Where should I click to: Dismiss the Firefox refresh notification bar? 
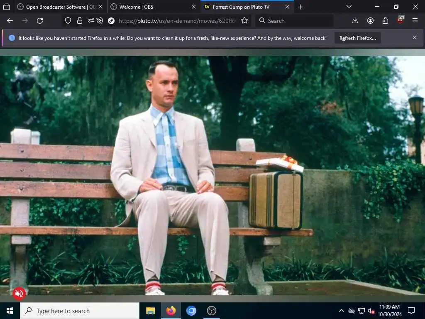click(415, 37)
